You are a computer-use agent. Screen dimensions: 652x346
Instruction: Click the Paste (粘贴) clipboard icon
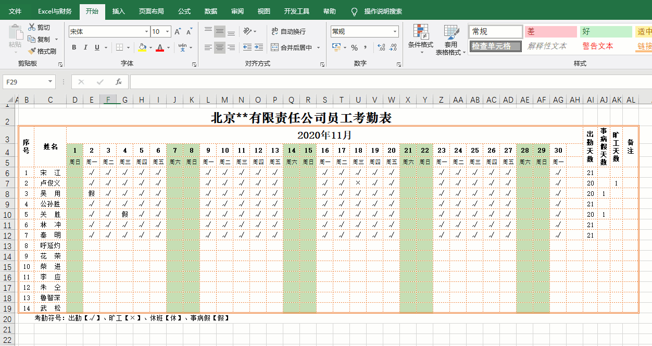pyautogui.click(x=15, y=32)
